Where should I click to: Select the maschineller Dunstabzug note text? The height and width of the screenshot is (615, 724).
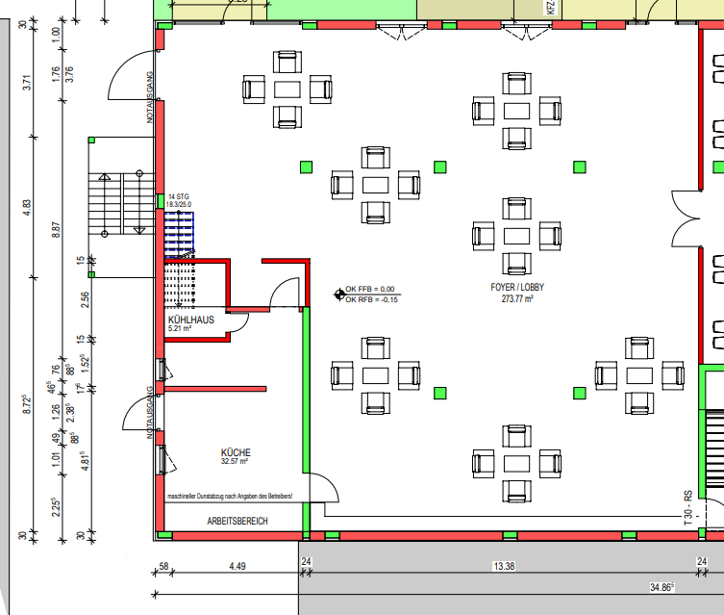230,497
